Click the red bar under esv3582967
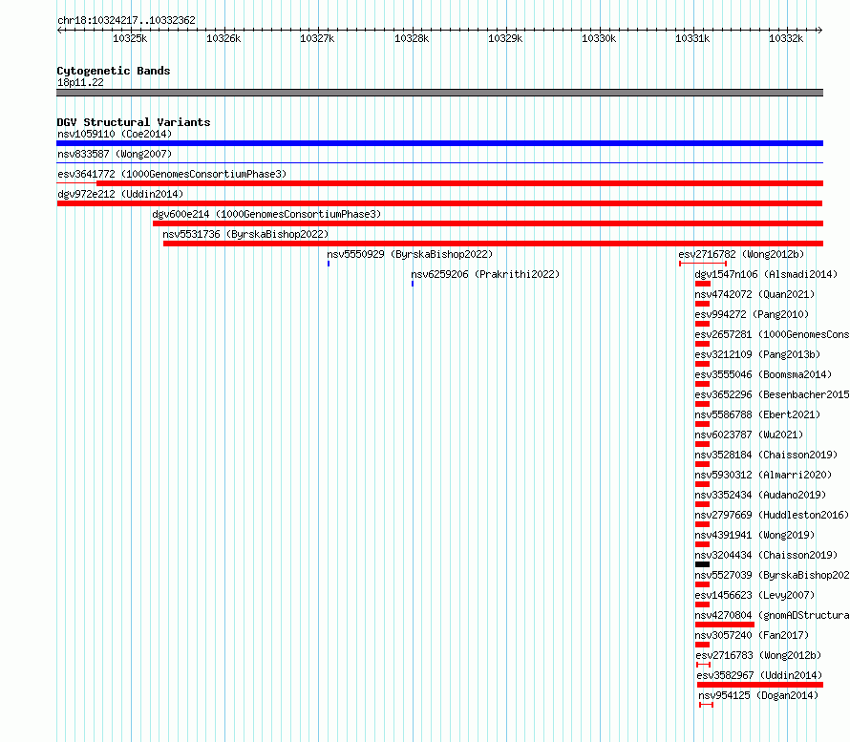Viewport: 850px width, 742px height. click(x=760, y=685)
